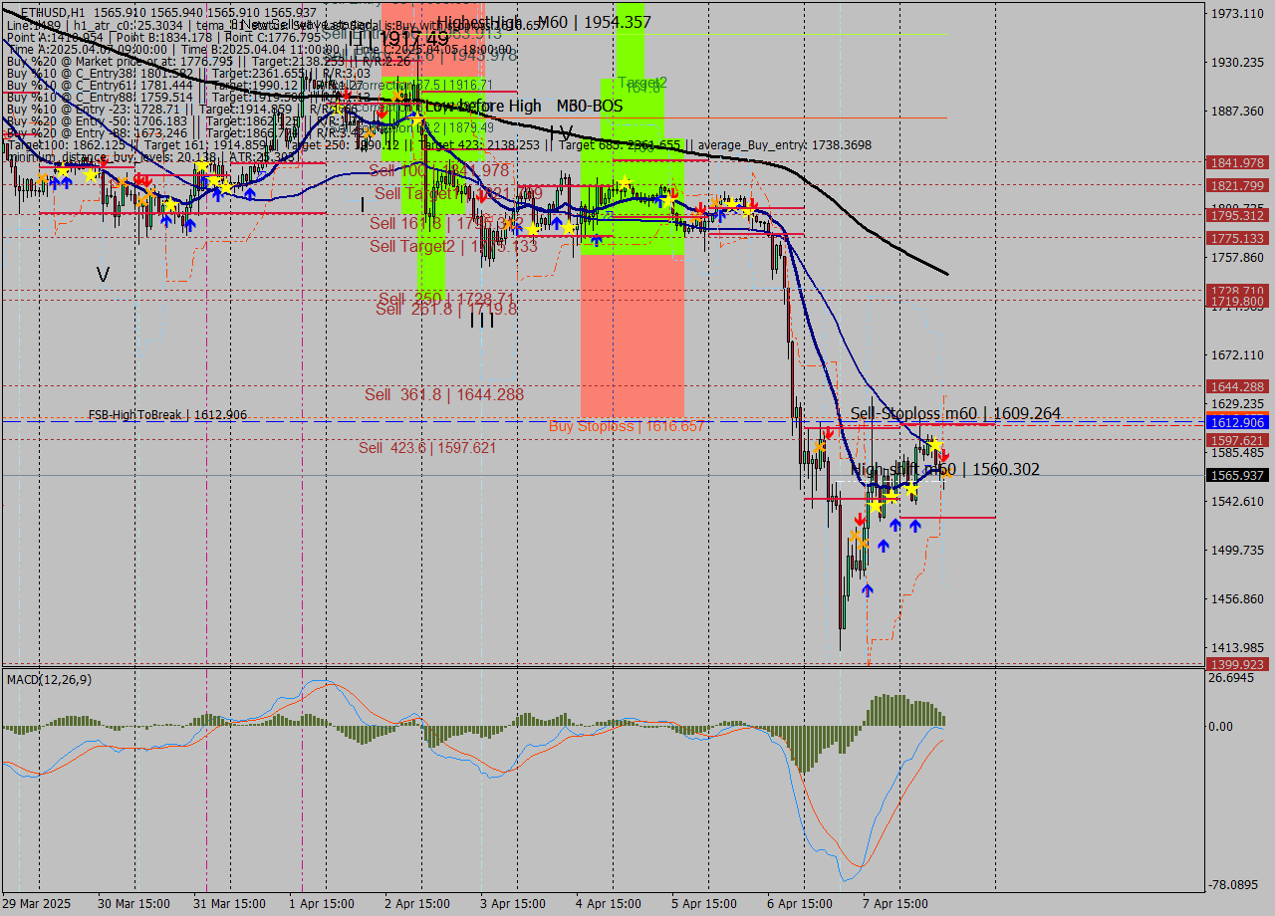The height and width of the screenshot is (916, 1275).
Task: Click the orange Buy Stoploss | 1616.657 text
Action: [625, 425]
